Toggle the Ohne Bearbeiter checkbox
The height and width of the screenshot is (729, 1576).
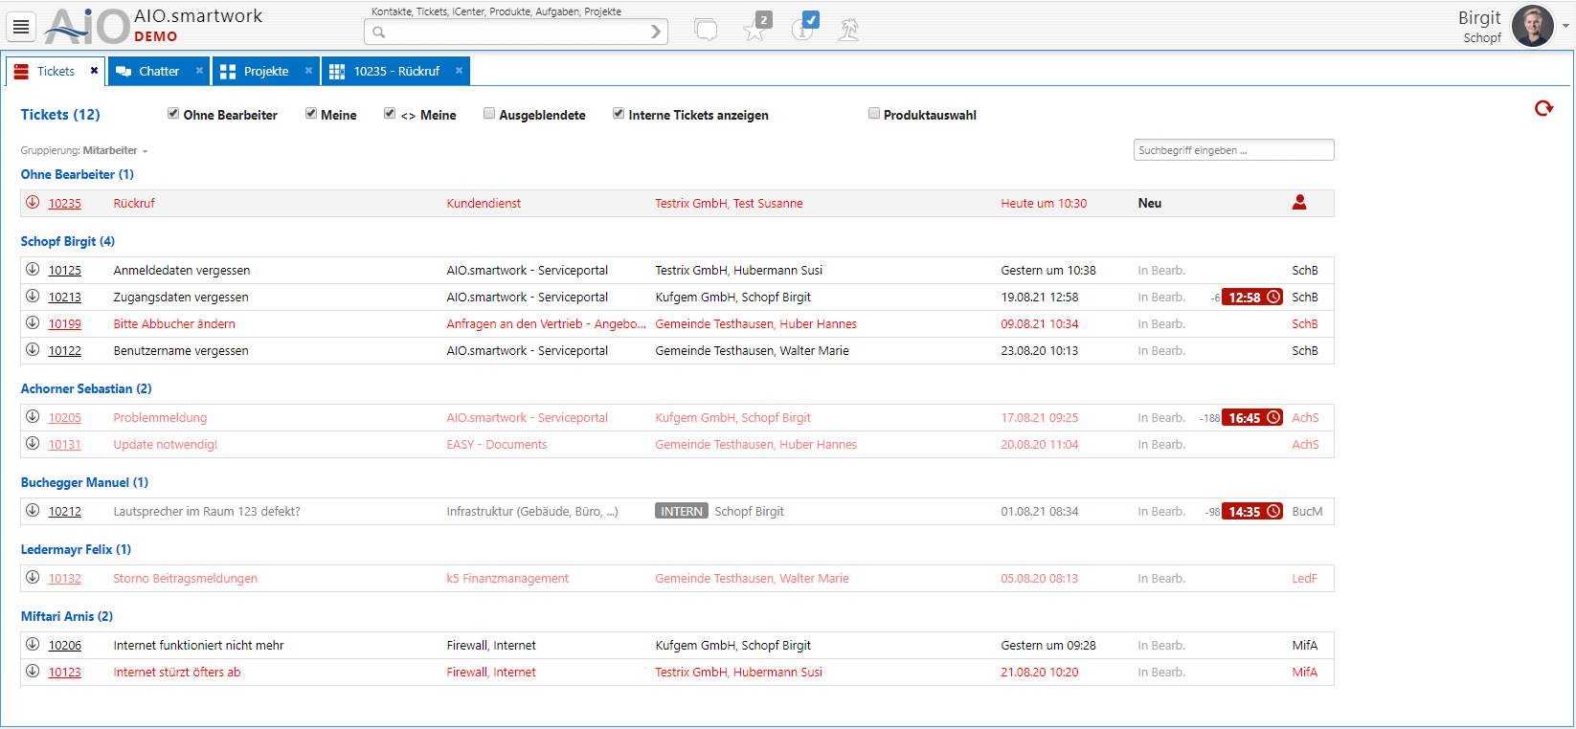pos(173,114)
